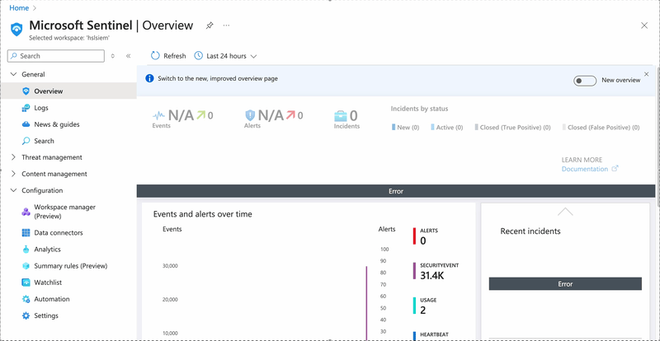Collapse the General section

13,74
